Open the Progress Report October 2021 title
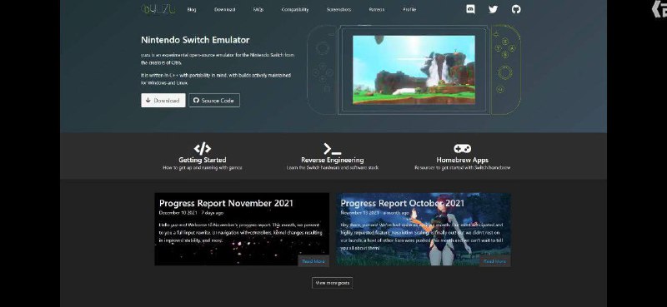The width and height of the screenshot is (667, 307). (403, 203)
